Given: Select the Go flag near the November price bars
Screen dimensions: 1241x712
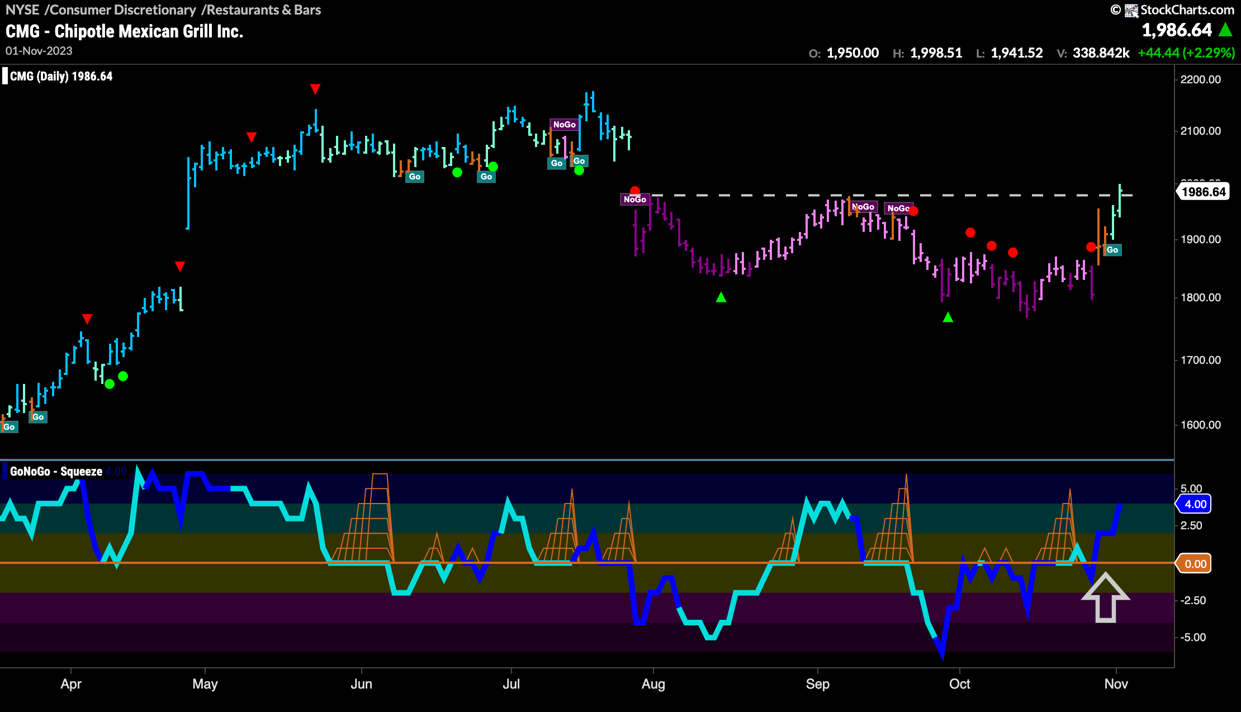Looking at the screenshot, I should click(1112, 250).
